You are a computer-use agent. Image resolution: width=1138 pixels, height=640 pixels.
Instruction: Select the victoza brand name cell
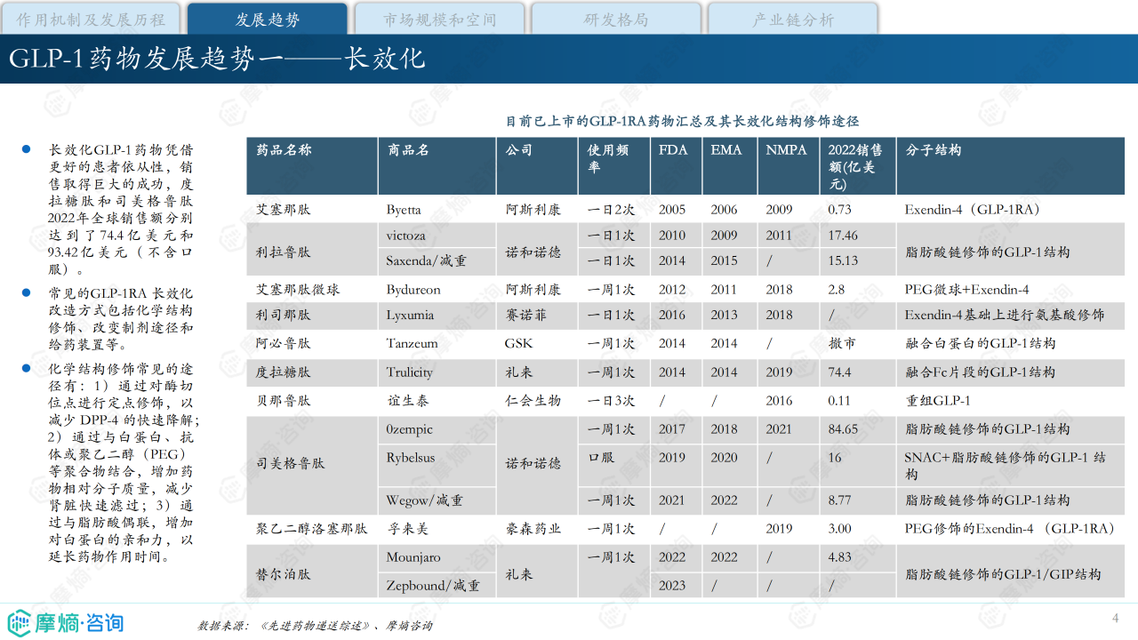(437, 236)
